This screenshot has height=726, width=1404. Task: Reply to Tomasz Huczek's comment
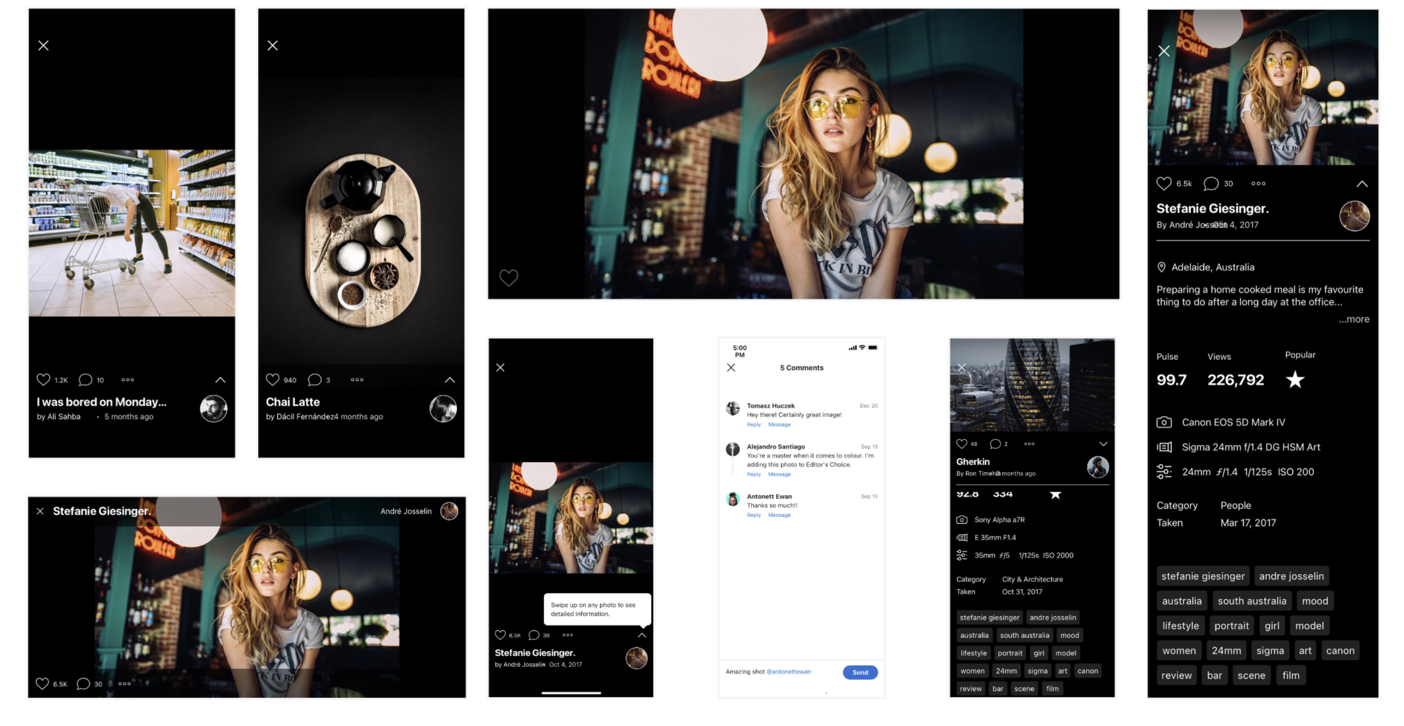753,425
